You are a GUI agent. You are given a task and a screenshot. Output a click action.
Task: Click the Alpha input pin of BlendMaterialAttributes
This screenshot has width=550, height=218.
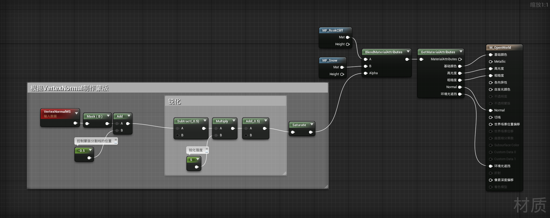pyautogui.click(x=366, y=73)
